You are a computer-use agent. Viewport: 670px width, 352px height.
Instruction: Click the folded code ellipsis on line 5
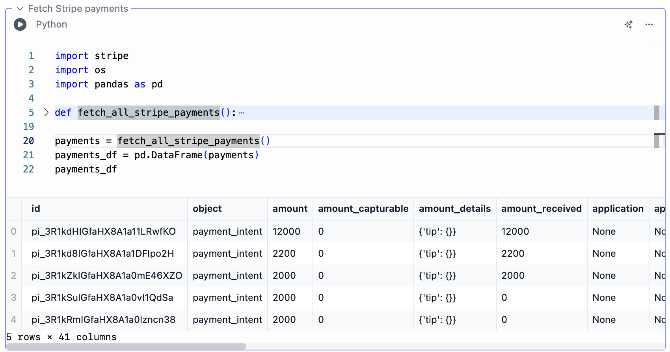coord(242,113)
